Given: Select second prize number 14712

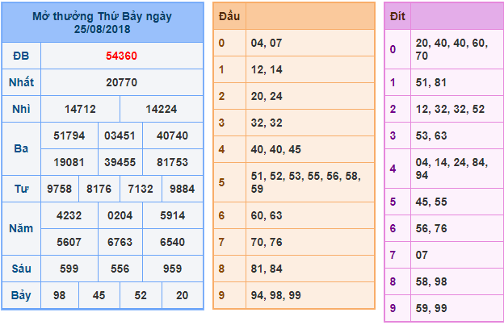Looking at the screenshot, I should [80, 109].
